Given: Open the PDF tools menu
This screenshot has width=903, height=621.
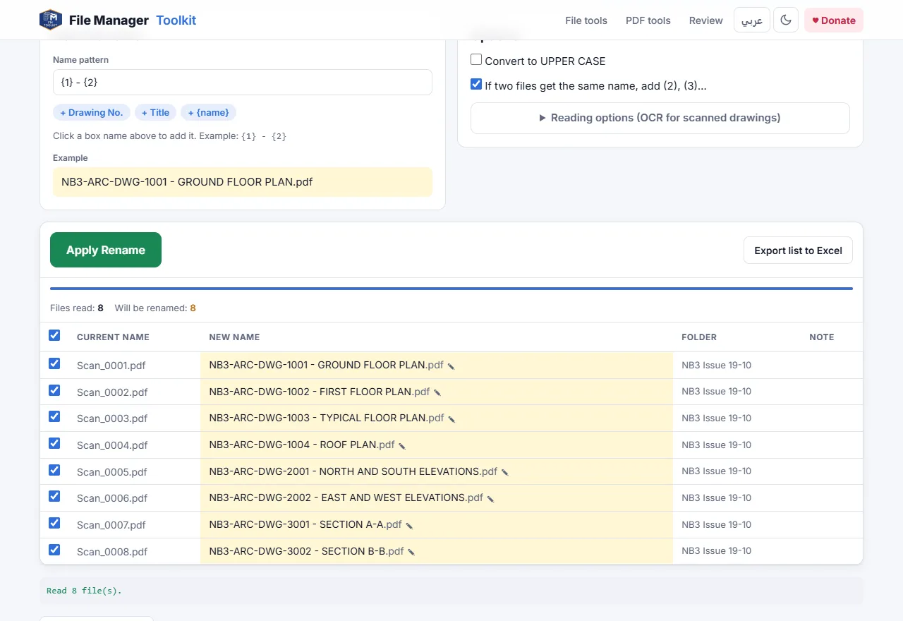Looking at the screenshot, I should pos(648,20).
